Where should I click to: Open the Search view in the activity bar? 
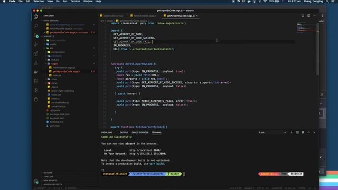36,26
